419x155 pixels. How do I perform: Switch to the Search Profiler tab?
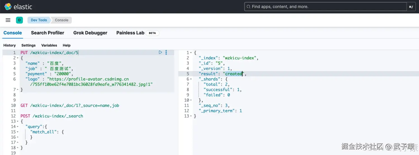coord(47,33)
